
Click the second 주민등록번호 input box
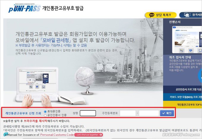[149, 113]
